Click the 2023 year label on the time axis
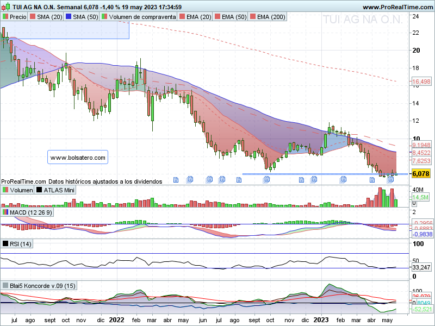The height and width of the screenshot is (326, 435). pyautogui.click(x=321, y=320)
